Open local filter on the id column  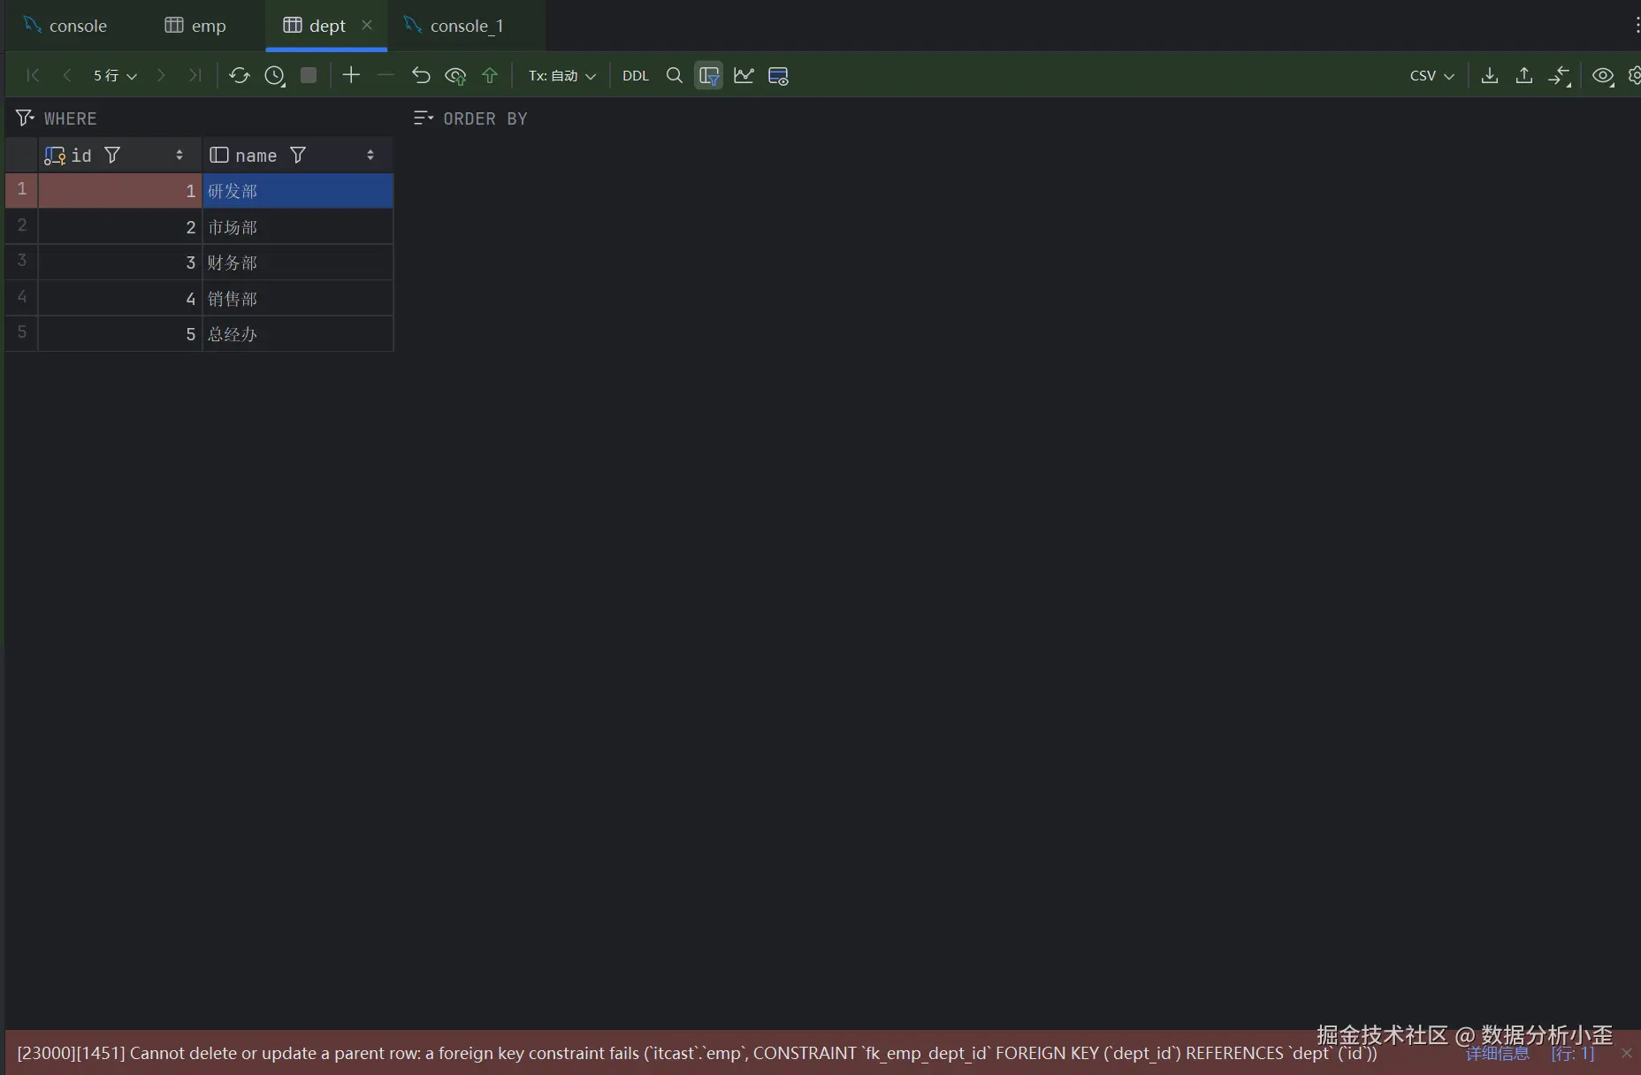[x=112, y=156]
